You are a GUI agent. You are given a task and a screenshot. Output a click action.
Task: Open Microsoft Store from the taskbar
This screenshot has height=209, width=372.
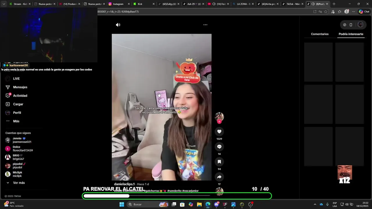click(182, 204)
